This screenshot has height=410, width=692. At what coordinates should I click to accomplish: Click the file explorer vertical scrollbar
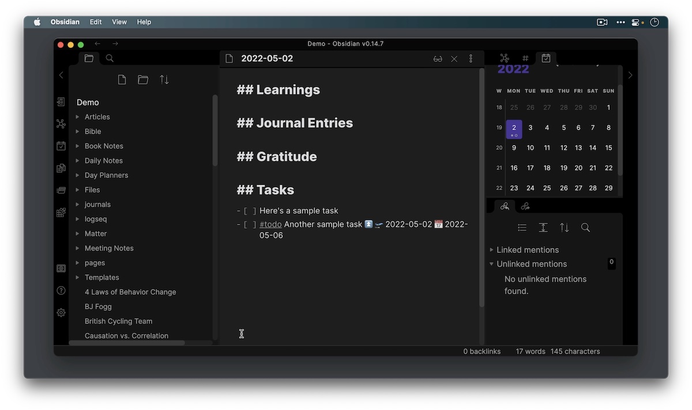pos(215,131)
